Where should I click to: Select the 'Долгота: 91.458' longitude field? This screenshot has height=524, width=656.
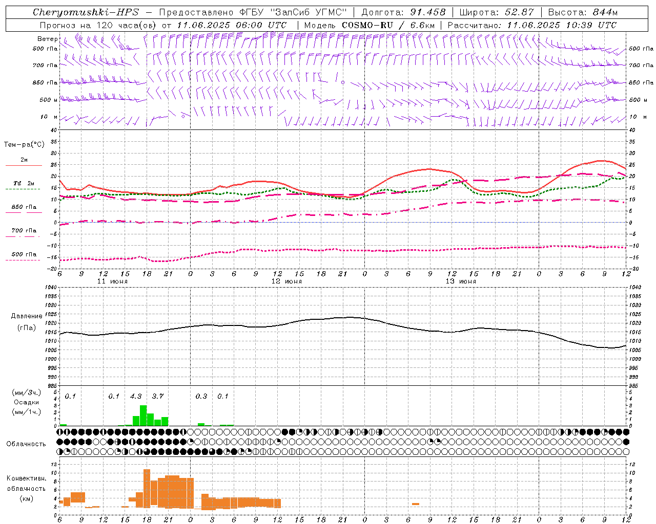[404, 12]
